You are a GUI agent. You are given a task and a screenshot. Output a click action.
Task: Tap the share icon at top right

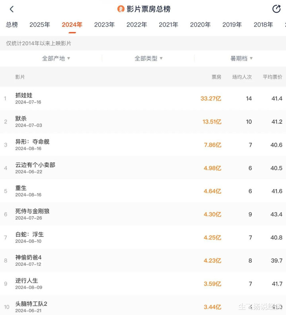pyautogui.click(x=276, y=9)
